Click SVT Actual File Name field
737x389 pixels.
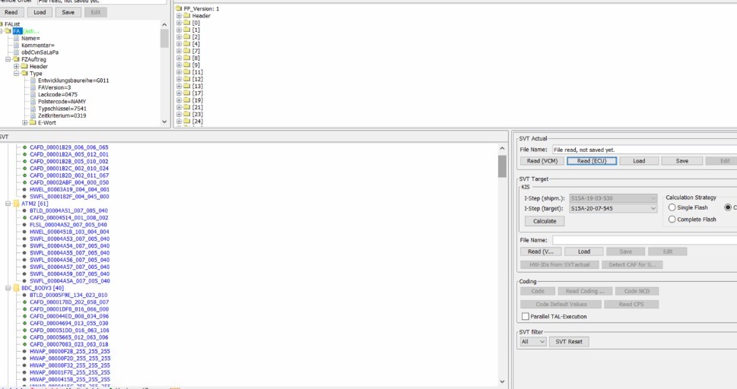pos(644,150)
